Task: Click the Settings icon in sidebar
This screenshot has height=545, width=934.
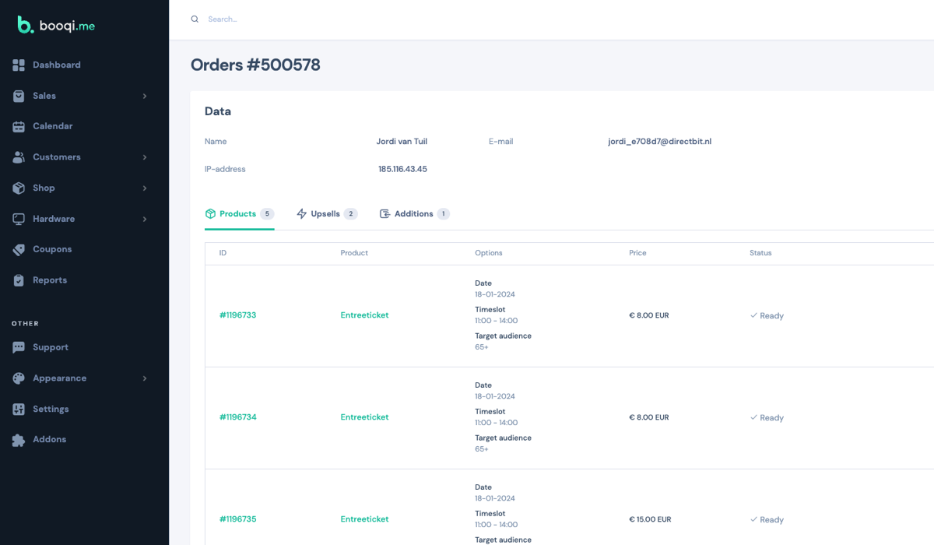Action: pyautogui.click(x=19, y=409)
